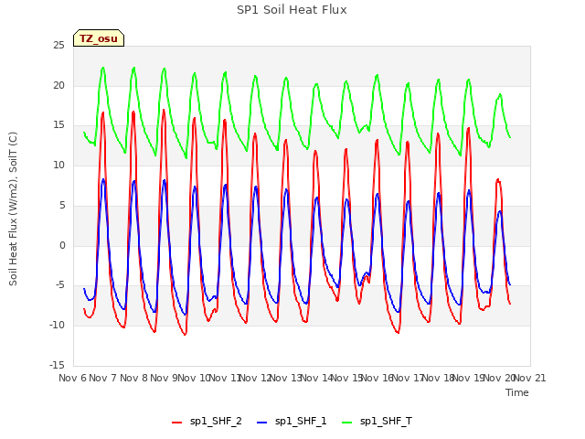Click the Nov 13 x-axis tick label

(x=286, y=378)
